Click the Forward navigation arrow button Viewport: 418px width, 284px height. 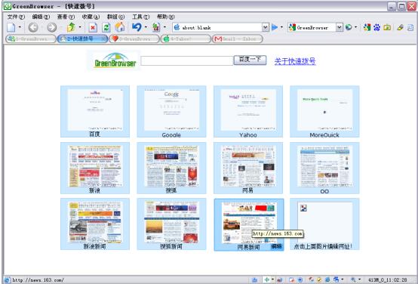(52, 27)
